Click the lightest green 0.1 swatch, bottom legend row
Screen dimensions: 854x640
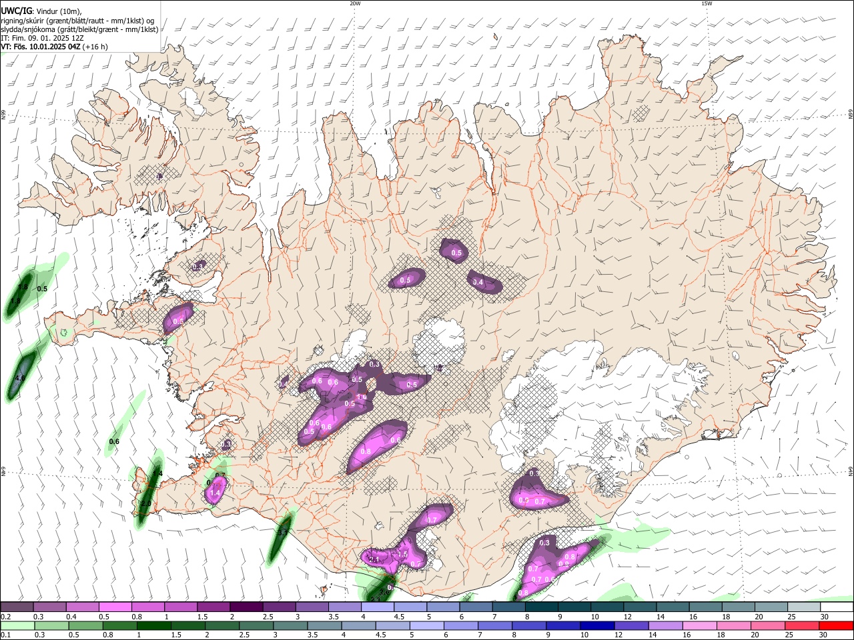tap(17, 626)
